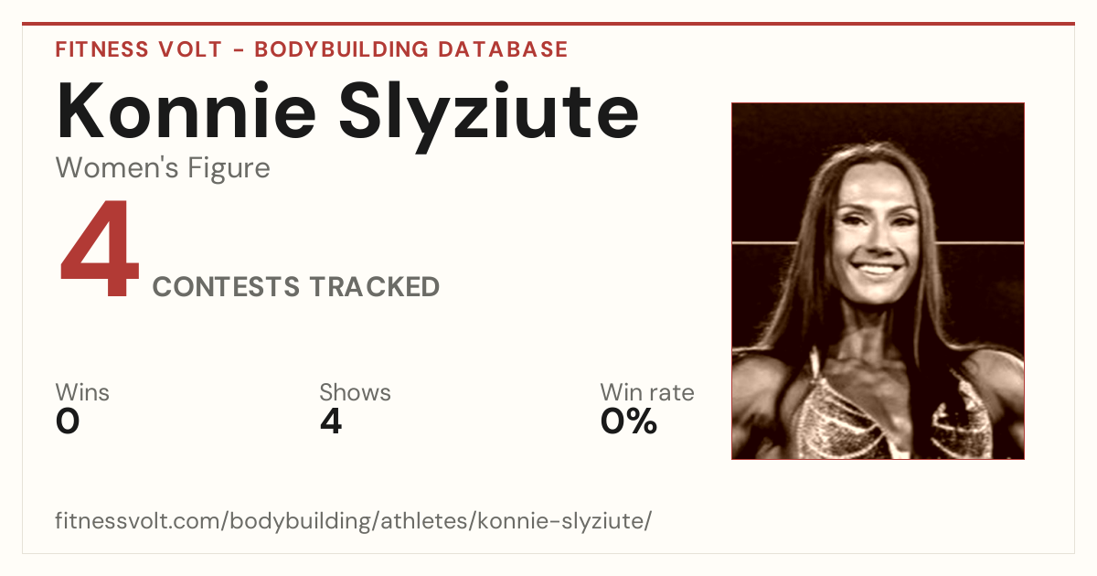Click the athlete photo thumbnail
Image resolution: width=1097 pixels, height=576 pixels.
click(x=878, y=281)
